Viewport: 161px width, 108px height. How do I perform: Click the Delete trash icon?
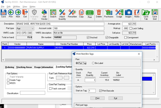(99, 13)
